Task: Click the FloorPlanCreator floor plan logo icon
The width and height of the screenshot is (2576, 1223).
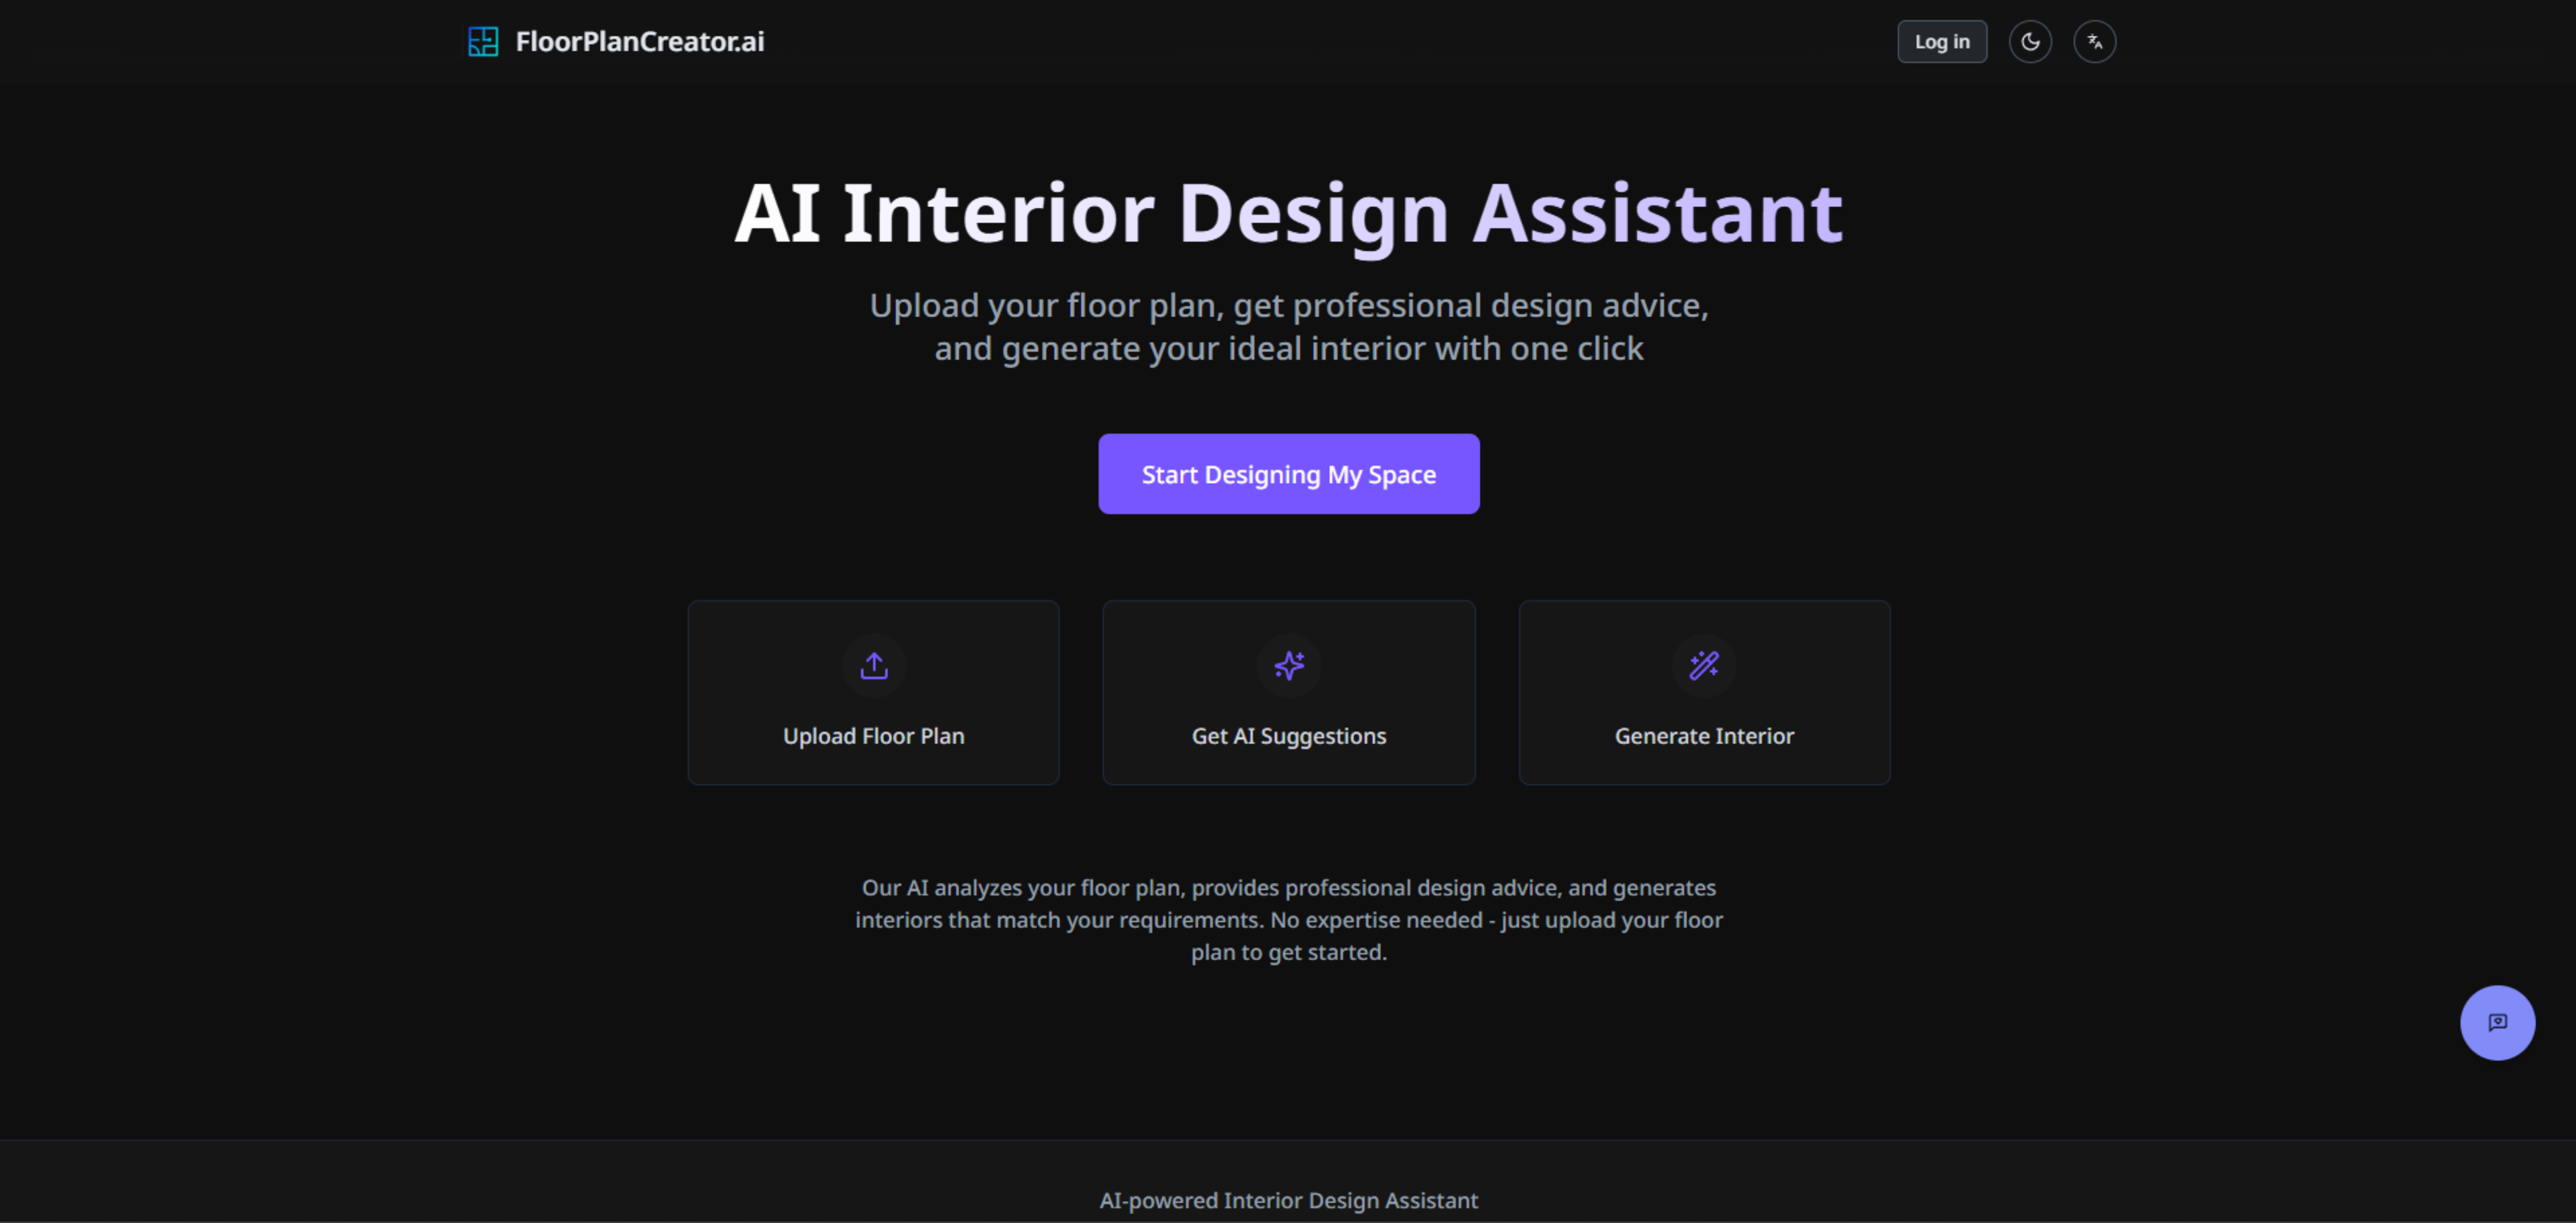Action: 483,42
